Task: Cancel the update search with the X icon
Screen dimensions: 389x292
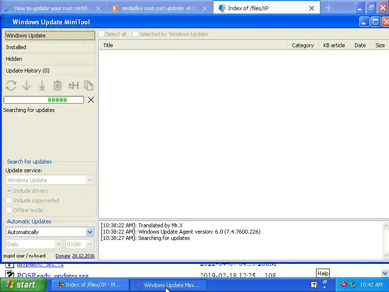Action: pyautogui.click(x=91, y=100)
